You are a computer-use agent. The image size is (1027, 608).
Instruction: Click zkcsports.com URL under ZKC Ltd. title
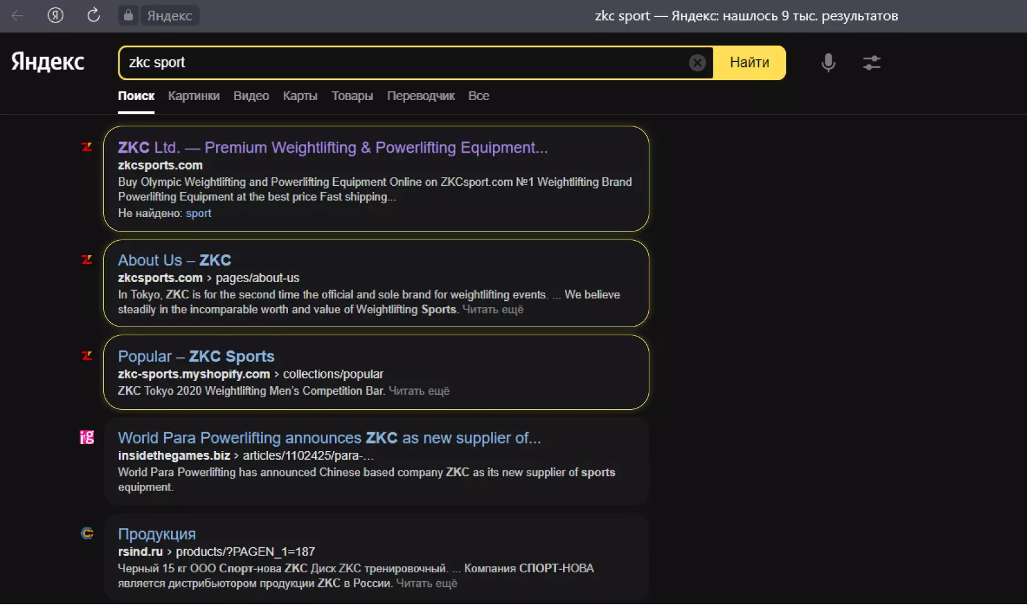click(160, 165)
